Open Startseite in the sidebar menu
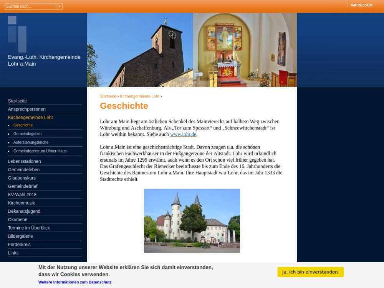This screenshot has height=288, width=384. pyautogui.click(x=17, y=101)
